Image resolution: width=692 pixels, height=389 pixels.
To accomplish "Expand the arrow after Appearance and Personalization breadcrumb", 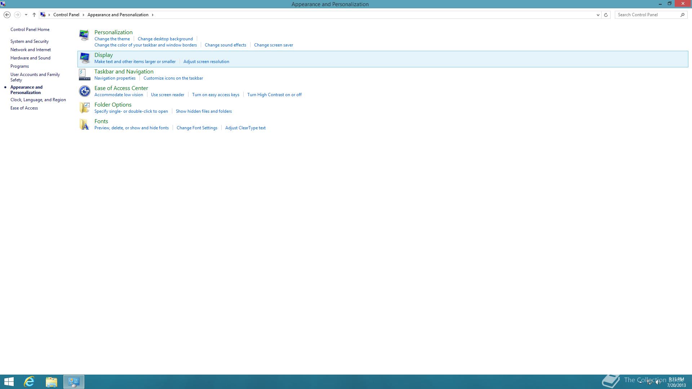I will coord(152,15).
